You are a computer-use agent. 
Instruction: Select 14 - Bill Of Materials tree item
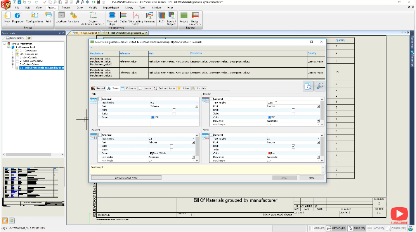42,68
